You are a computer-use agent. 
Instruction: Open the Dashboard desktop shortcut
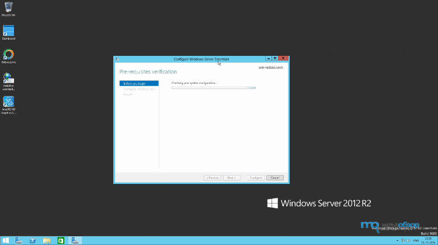coord(8,32)
